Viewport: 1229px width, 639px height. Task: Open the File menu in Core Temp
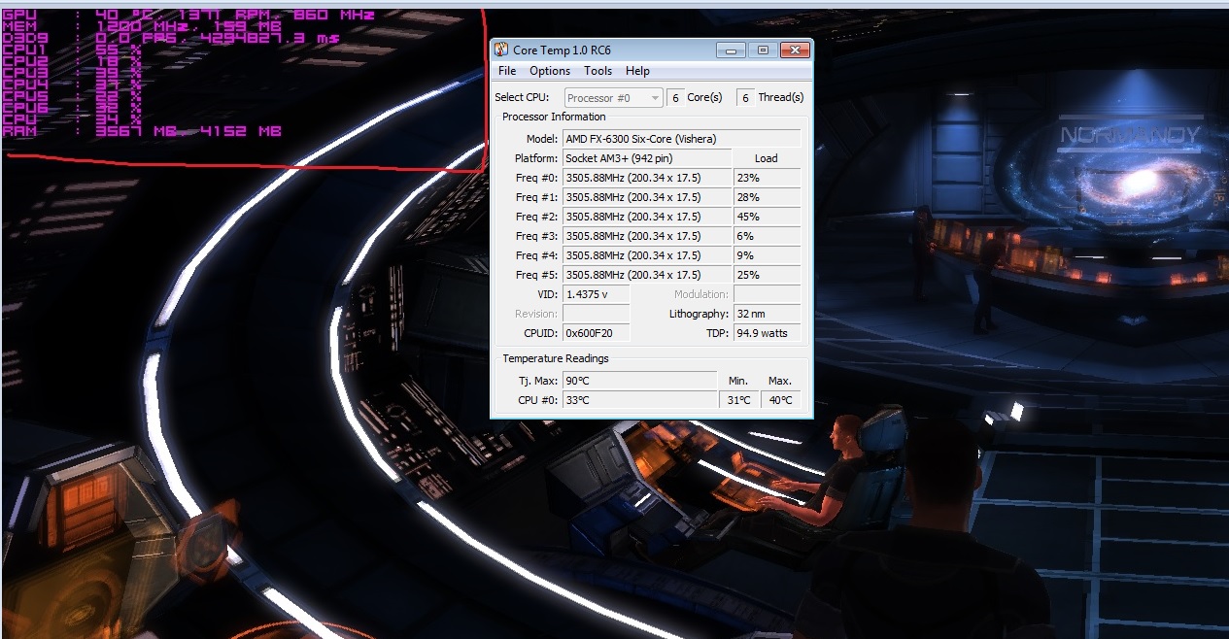coord(506,71)
